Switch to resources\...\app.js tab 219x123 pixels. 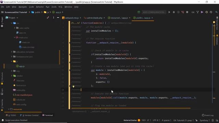pyautogui.click(x=119, y=18)
